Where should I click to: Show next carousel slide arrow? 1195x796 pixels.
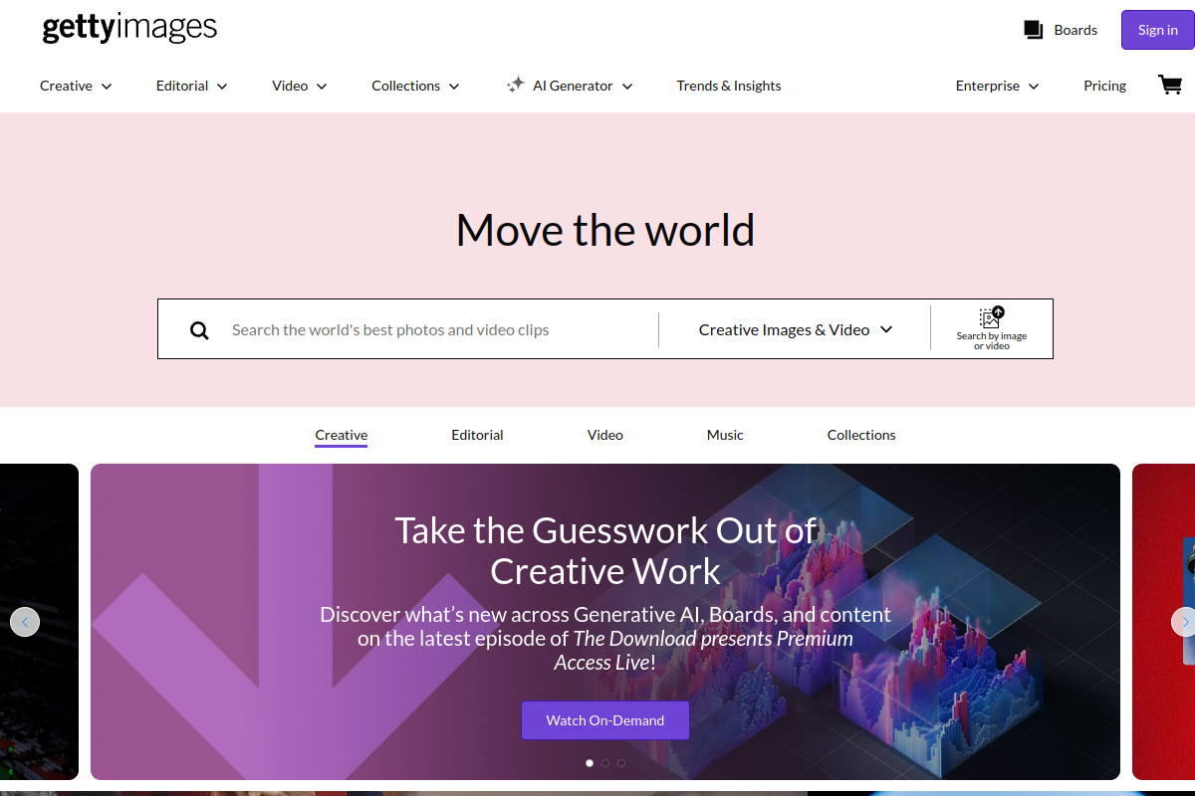[1183, 622]
